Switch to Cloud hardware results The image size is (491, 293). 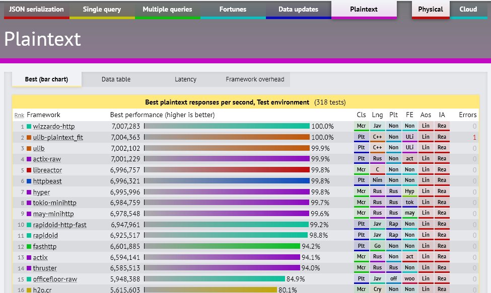point(468,10)
